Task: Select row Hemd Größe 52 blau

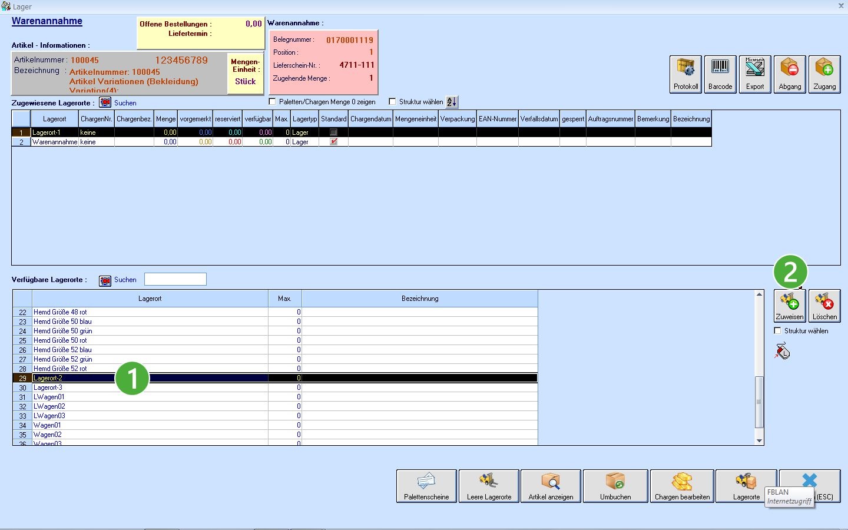Action: pos(275,350)
